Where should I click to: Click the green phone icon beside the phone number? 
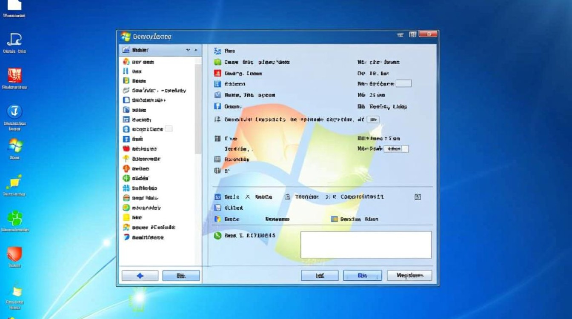coord(218,234)
